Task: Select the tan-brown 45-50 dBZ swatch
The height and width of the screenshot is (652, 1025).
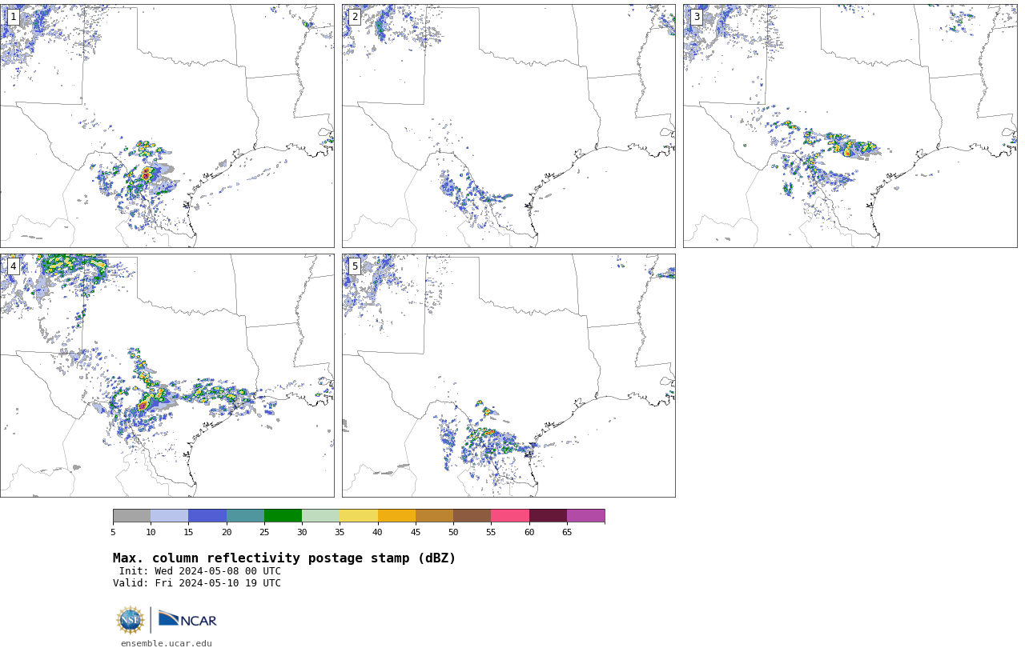Action: click(434, 515)
